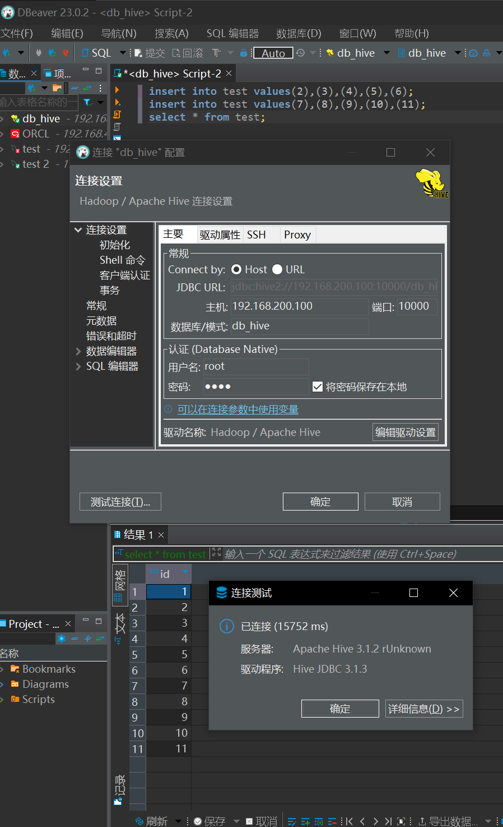Click 导出数据 export data icon
This screenshot has width=503, height=827.
coord(448,821)
